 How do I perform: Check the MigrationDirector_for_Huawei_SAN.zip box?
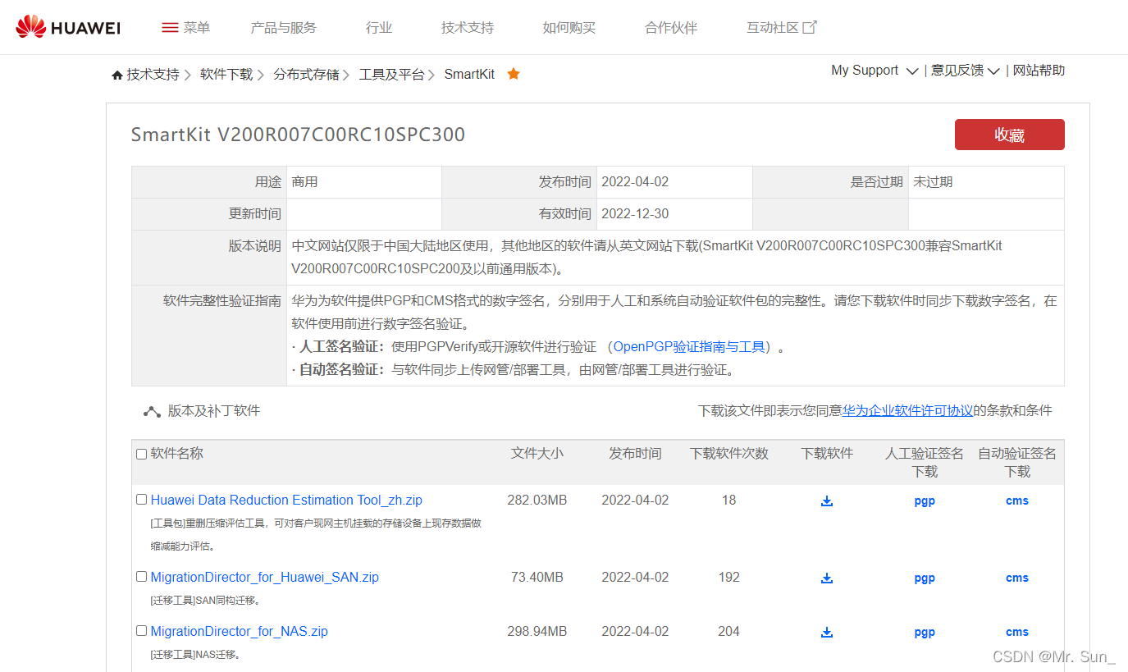coord(142,576)
